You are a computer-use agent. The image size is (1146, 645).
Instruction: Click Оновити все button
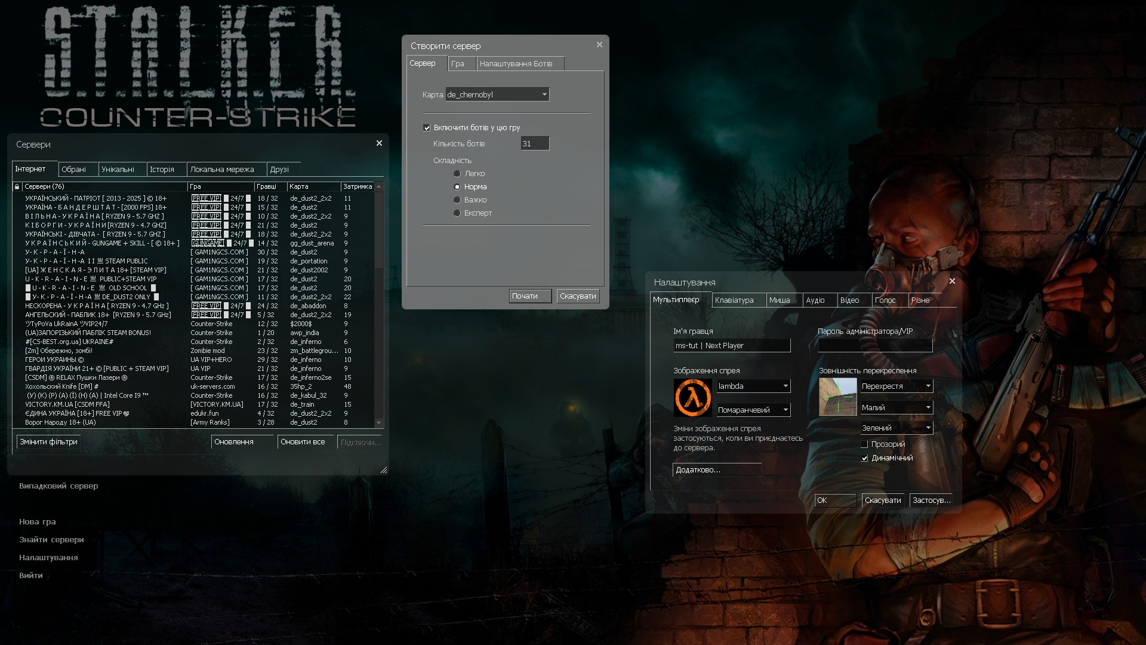pos(305,442)
